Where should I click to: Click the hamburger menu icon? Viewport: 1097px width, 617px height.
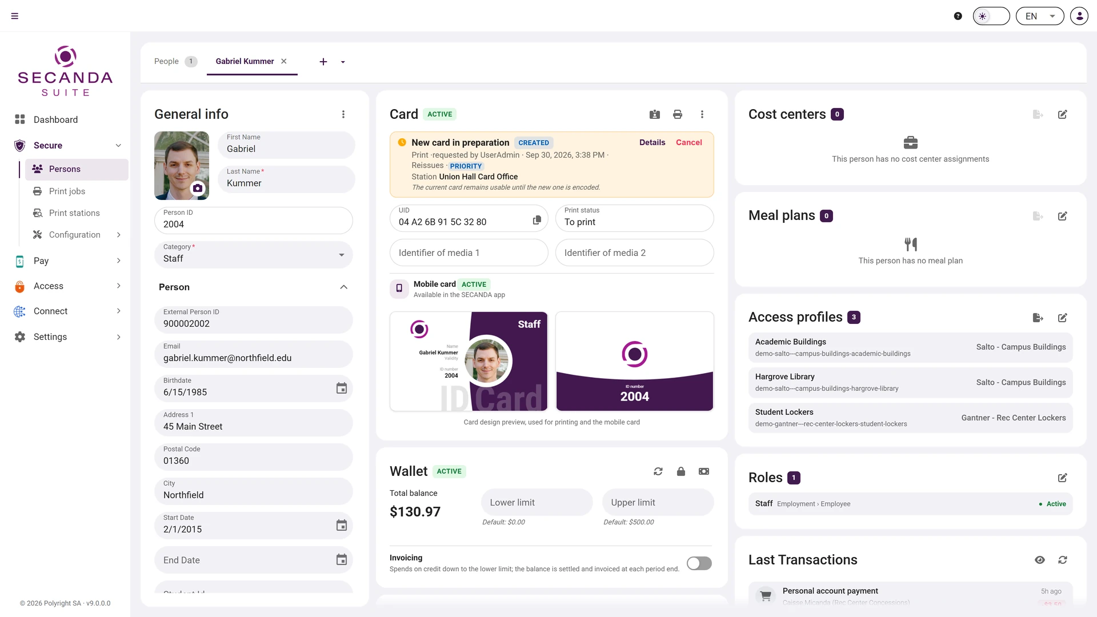(x=15, y=16)
